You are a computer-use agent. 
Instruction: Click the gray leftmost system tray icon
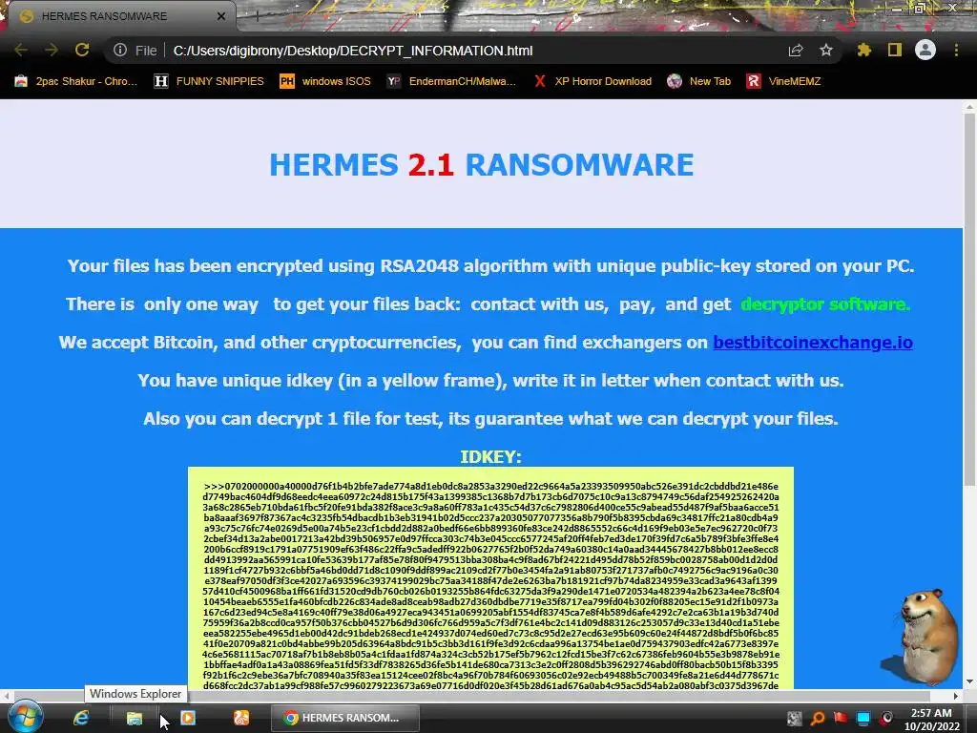[795, 718]
